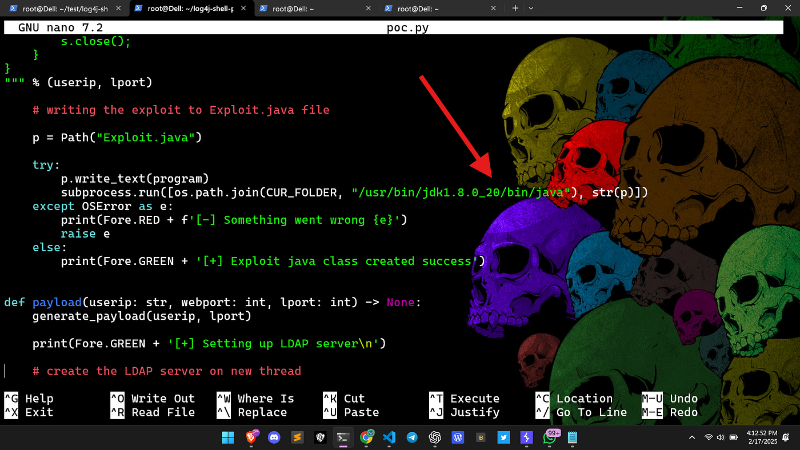Viewport: 800px width, 450px height.
Task: Open Notepad from the taskbar
Action: click(x=572, y=438)
